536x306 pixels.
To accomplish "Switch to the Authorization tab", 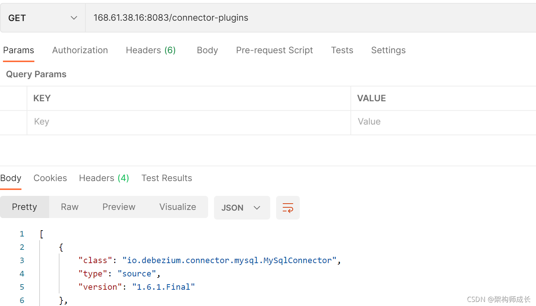I will click(x=80, y=50).
